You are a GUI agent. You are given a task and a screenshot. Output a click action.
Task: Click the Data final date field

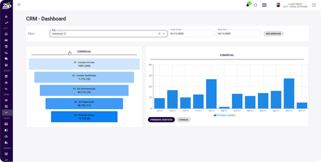pyautogui.click(x=238, y=34)
